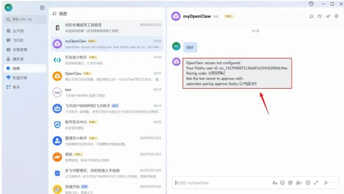Click the 开发者小助手 code bracket avatar
The image size is (344, 194).
[x=57, y=60]
